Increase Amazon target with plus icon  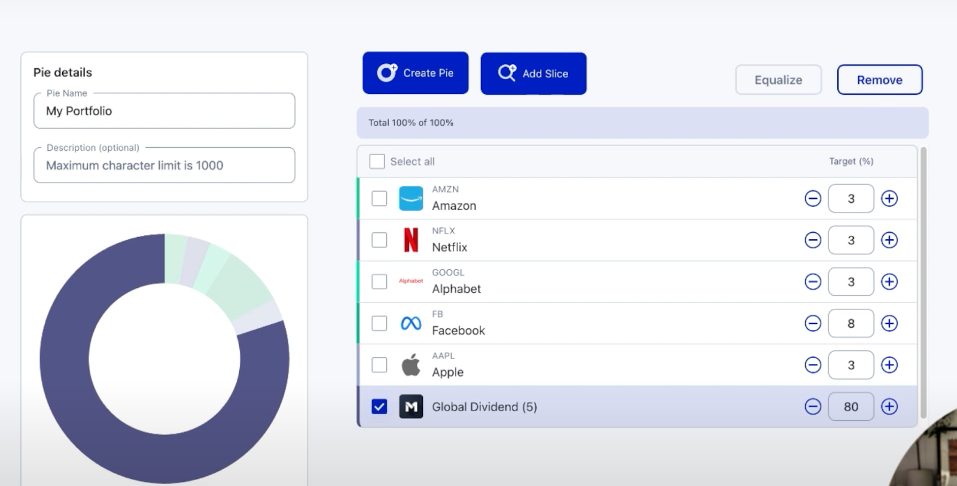coord(889,198)
